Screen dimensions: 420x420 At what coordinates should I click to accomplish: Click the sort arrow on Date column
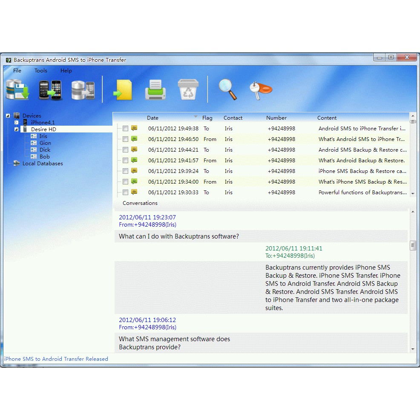[x=196, y=117]
